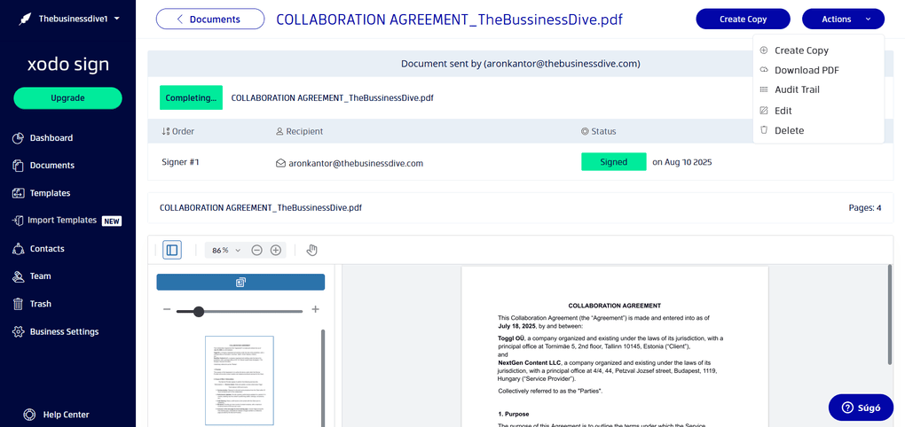Screen dimensions: 905x427
Task: Open Audit Trail from the Actions menu
Action: pyautogui.click(x=797, y=89)
